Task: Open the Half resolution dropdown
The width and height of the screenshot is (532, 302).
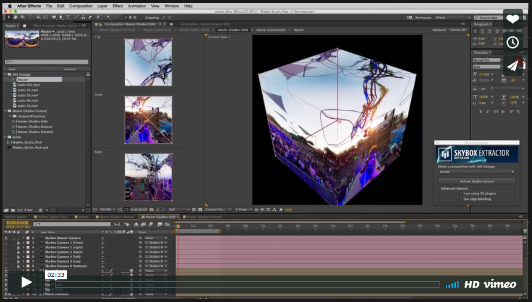Action: coord(179,209)
